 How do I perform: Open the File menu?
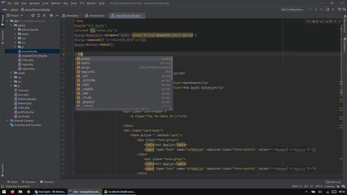pos(10,3)
